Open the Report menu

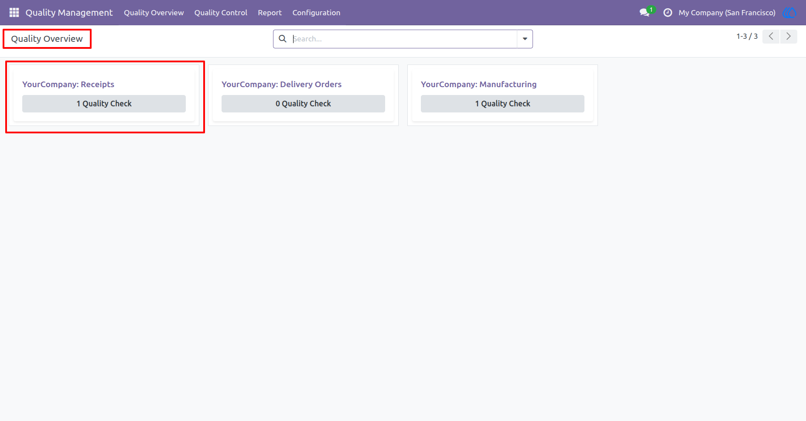tap(270, 13)
